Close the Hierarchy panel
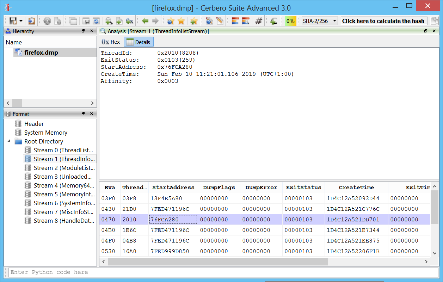Viewport: 443px width, 282px height. point(92,31)
